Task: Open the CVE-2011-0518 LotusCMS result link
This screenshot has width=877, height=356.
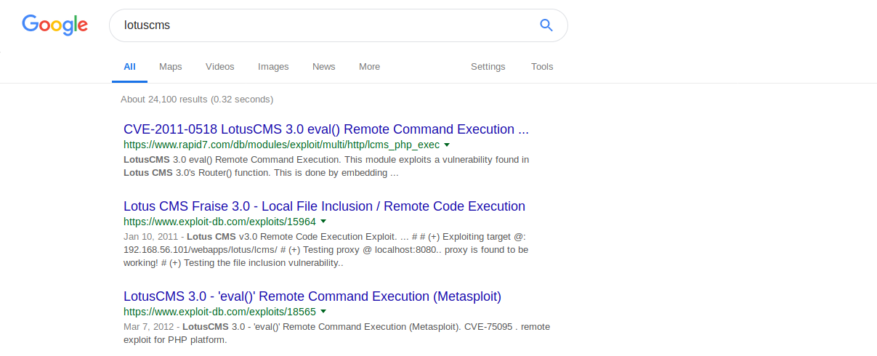Action: pyautogui.click(x=326, y=129)
